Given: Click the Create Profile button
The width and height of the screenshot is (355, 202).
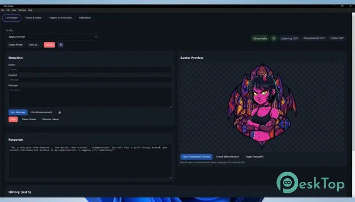Looking at the screenshot, I should 15,44.
